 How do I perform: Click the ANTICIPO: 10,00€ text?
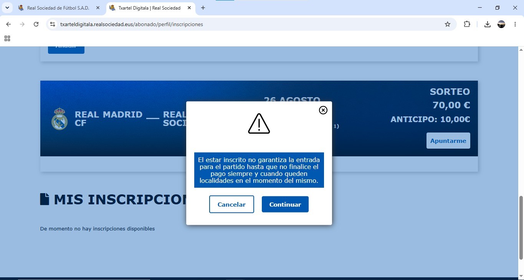(430, 119)
